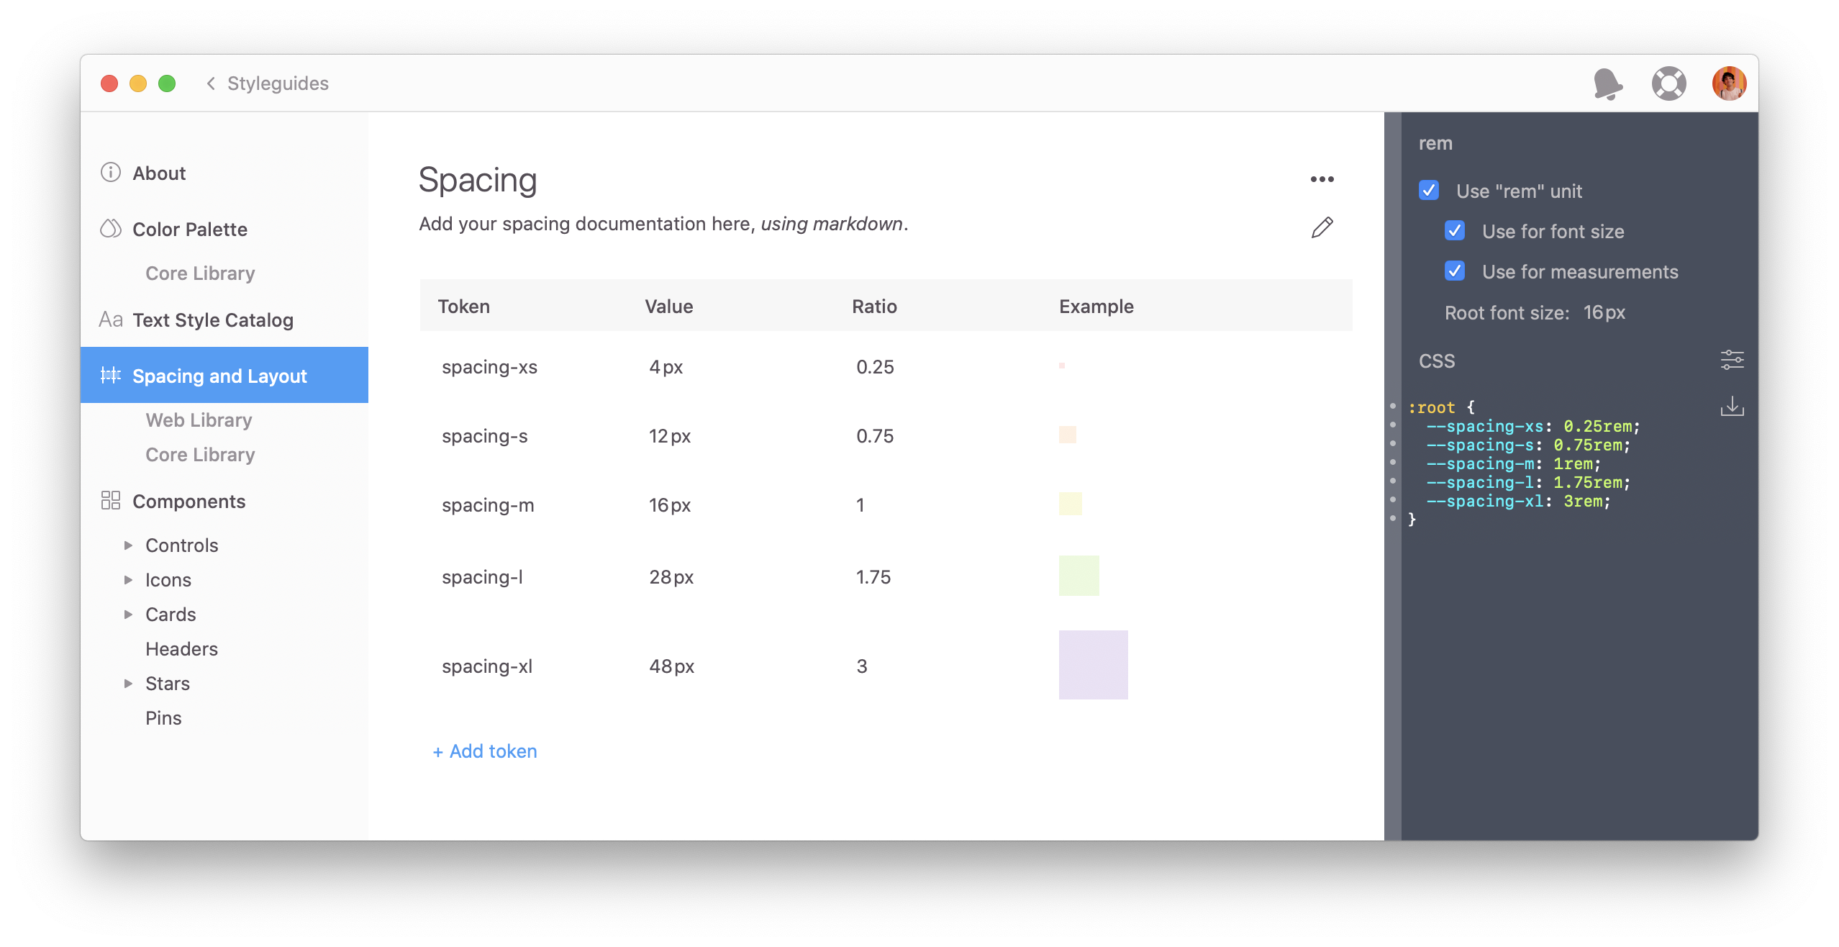Open the notifications bell icon
Viewport: 1839px width, 947px height.
click(1607, 84)
